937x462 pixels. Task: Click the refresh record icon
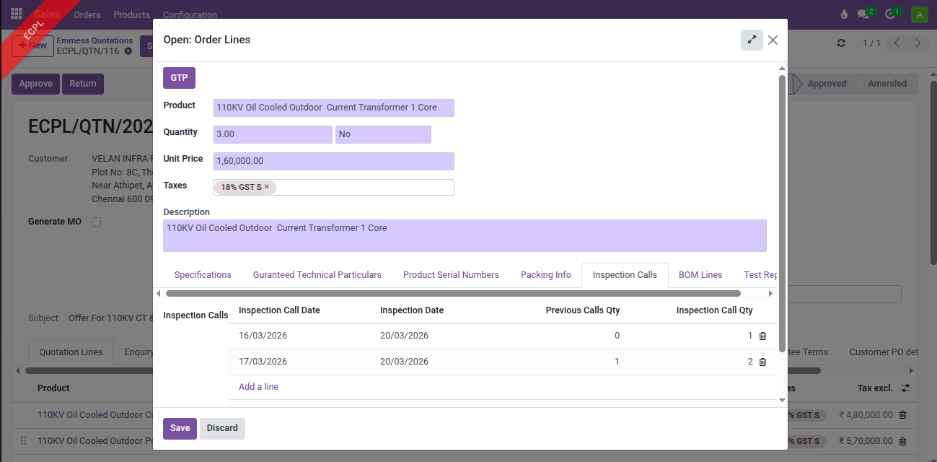pos(841,43)
